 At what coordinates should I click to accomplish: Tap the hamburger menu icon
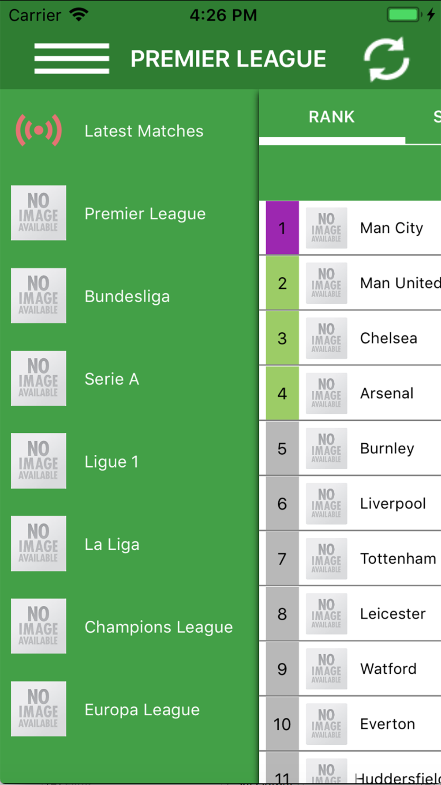(72, 58)
